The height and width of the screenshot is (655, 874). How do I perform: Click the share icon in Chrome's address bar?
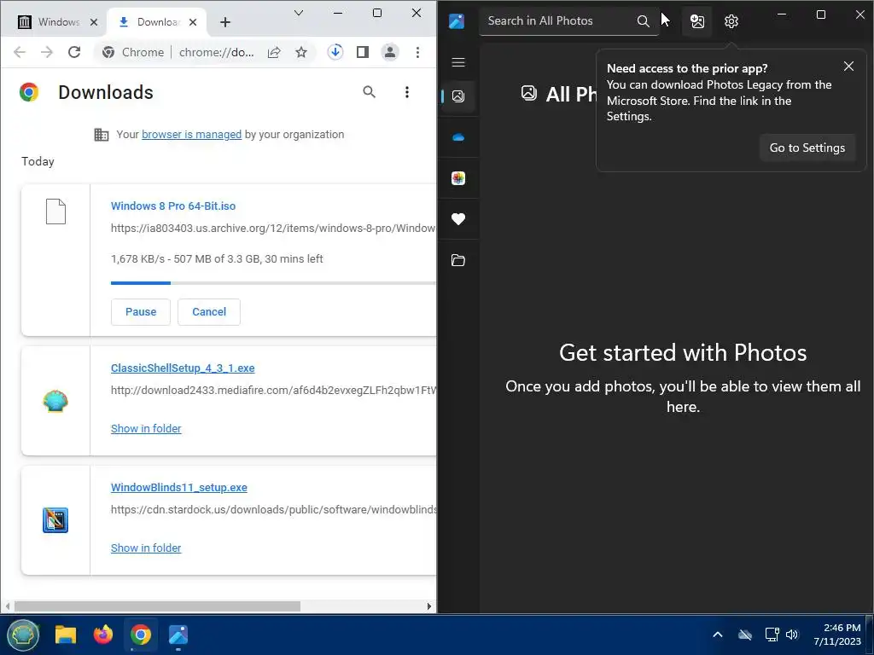[x=274, y=52]
